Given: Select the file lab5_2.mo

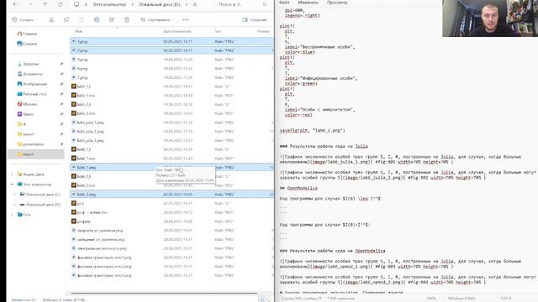Looking at the screenshot, I should point(171,113).
